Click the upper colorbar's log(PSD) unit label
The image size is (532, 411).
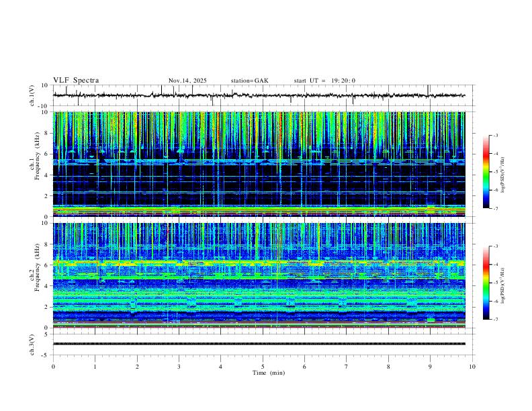coord(503,175)
